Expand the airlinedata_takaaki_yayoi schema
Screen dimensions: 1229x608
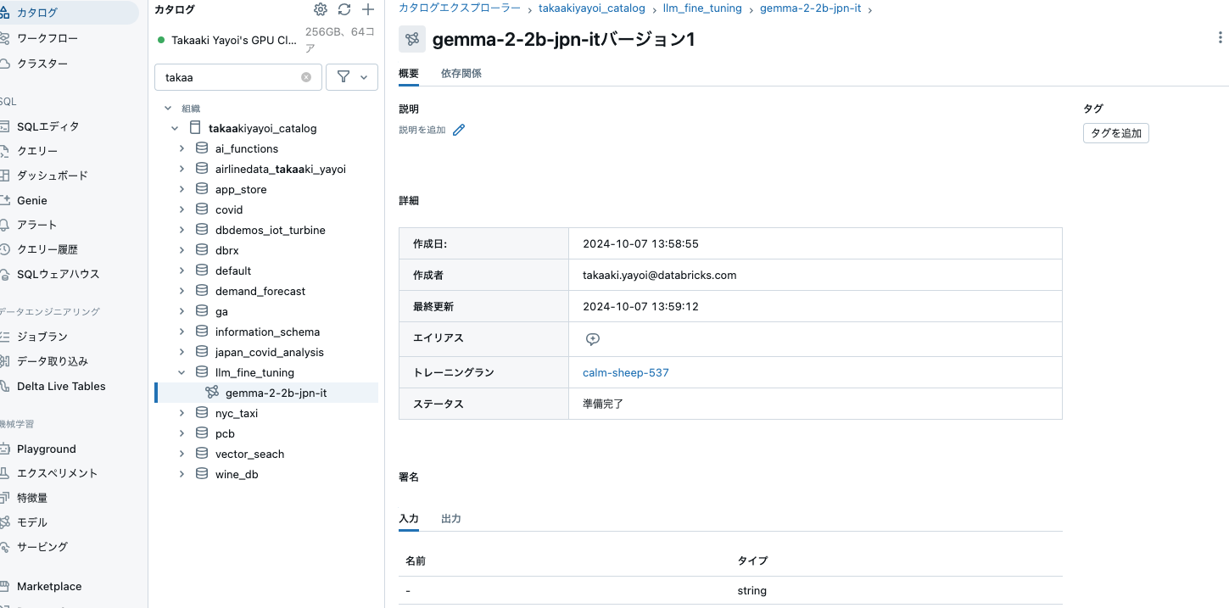pos(182,169)
